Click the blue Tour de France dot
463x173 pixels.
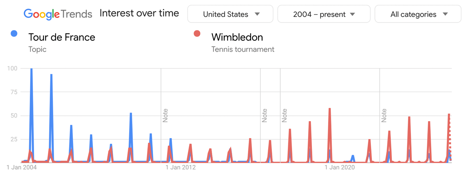[14, 33]
